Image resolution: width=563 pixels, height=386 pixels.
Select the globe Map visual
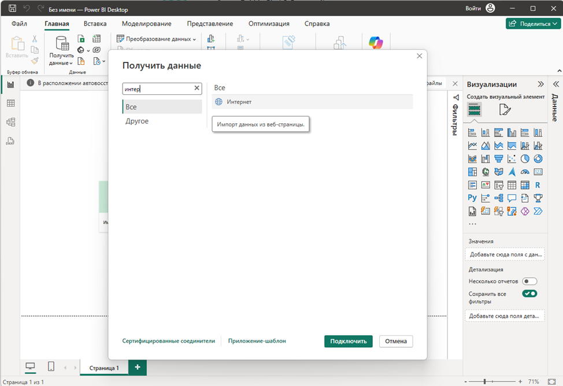[x=486, y=172]
